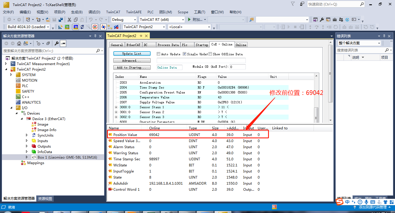This screenshot has height=213, width=395.
Task: Click the Preview Selected Items icon
Action: [x=63, y=43]
